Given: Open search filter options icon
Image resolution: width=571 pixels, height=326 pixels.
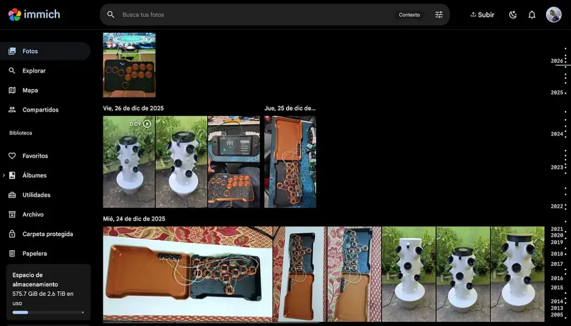Looking at the screenshot, I should pos(439,15).
